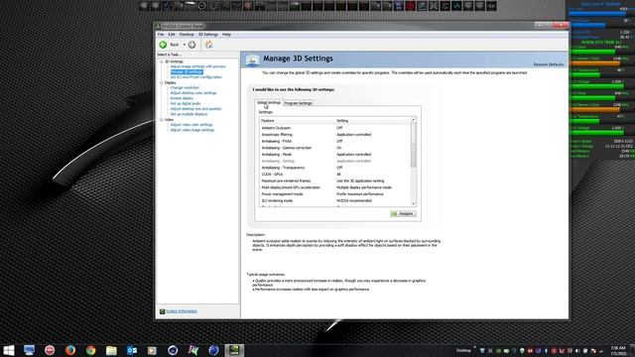Click the Home icon in toolbar
This screenshot has height=357, width=635.
(209, 45)
